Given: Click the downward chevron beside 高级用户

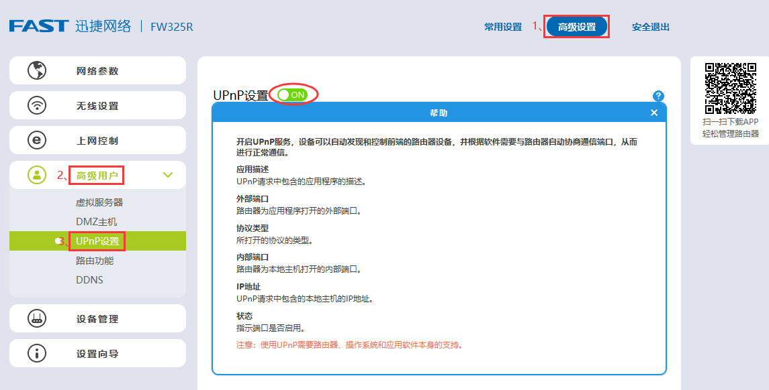Looking at the screenshot, I should [x=168, y=175].
